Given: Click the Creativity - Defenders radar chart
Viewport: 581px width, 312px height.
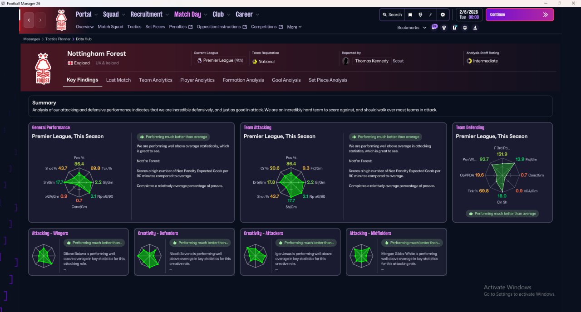Looking at the screenshot, I should click(x=149, y=256).
